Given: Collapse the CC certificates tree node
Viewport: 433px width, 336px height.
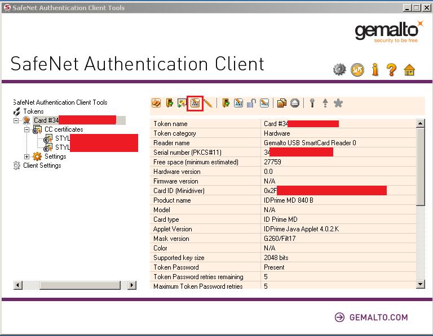Looking at the screenshot, I should (x=26, y=129).
